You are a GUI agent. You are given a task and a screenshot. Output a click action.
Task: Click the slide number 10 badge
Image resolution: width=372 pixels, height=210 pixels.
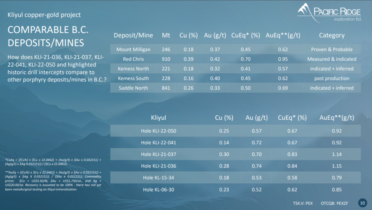(362, 203)
